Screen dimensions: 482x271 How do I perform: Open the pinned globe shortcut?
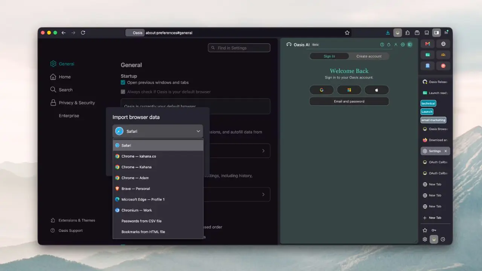coord(443,44)
